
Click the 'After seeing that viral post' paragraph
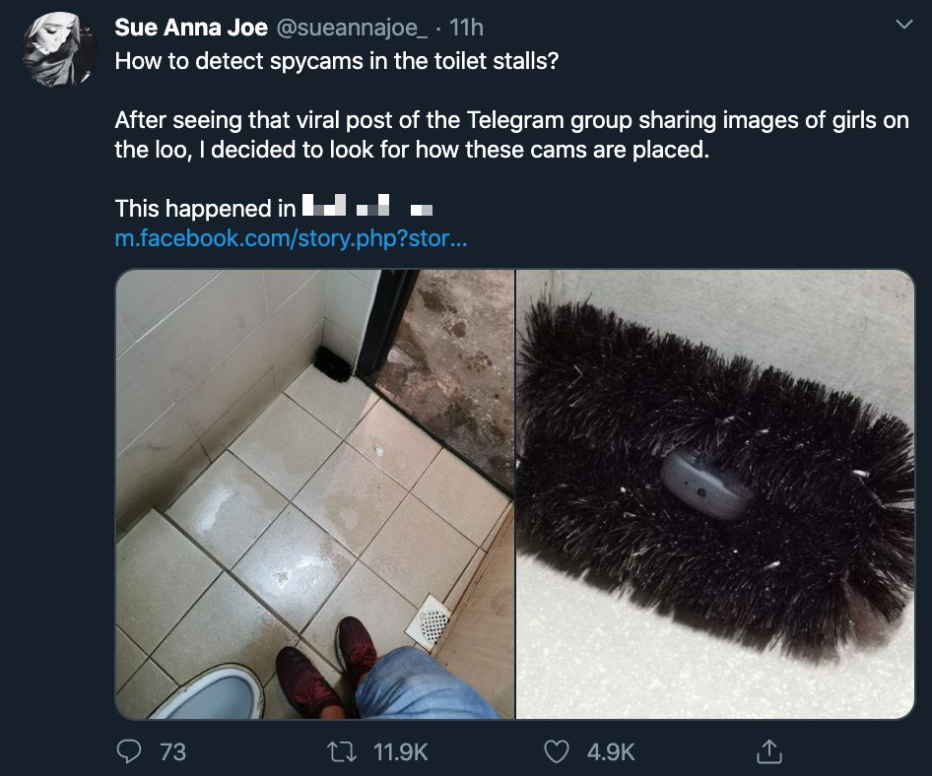click(x=511, y=134)
